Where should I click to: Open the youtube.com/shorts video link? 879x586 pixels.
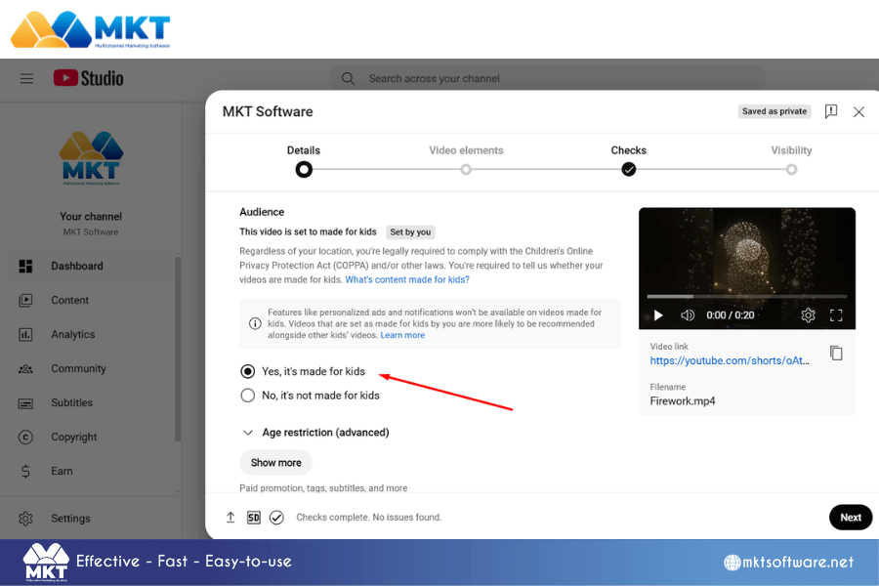(730, 360)
